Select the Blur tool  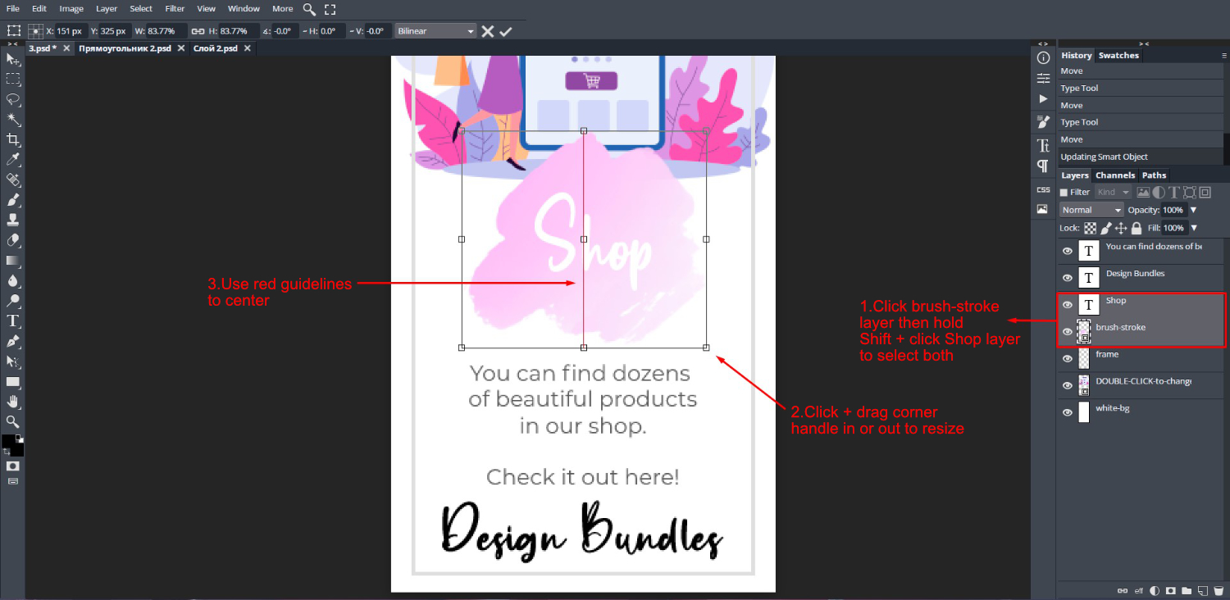13,280
